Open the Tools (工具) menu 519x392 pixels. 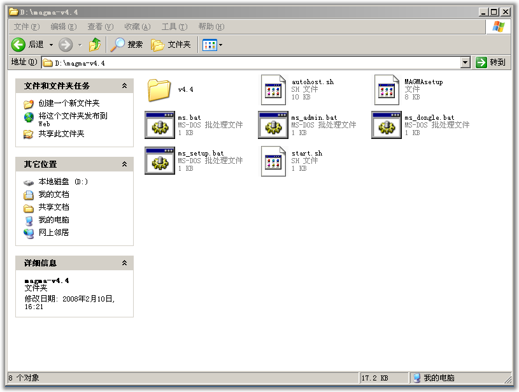coord(174,27)
